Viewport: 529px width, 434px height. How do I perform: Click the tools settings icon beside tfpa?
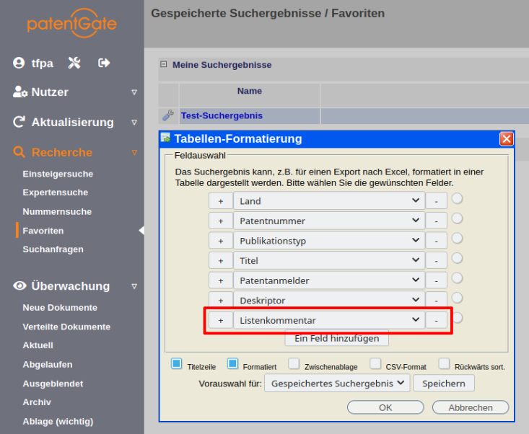click(74, 63)
